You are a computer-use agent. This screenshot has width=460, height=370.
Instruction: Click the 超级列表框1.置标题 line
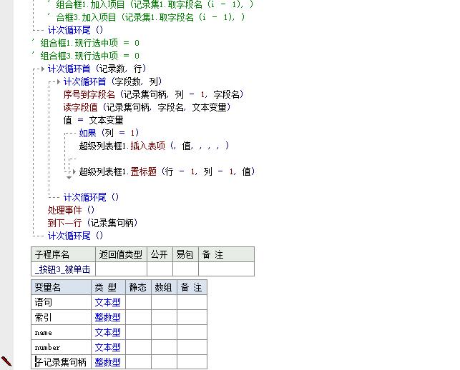(167, 171)
